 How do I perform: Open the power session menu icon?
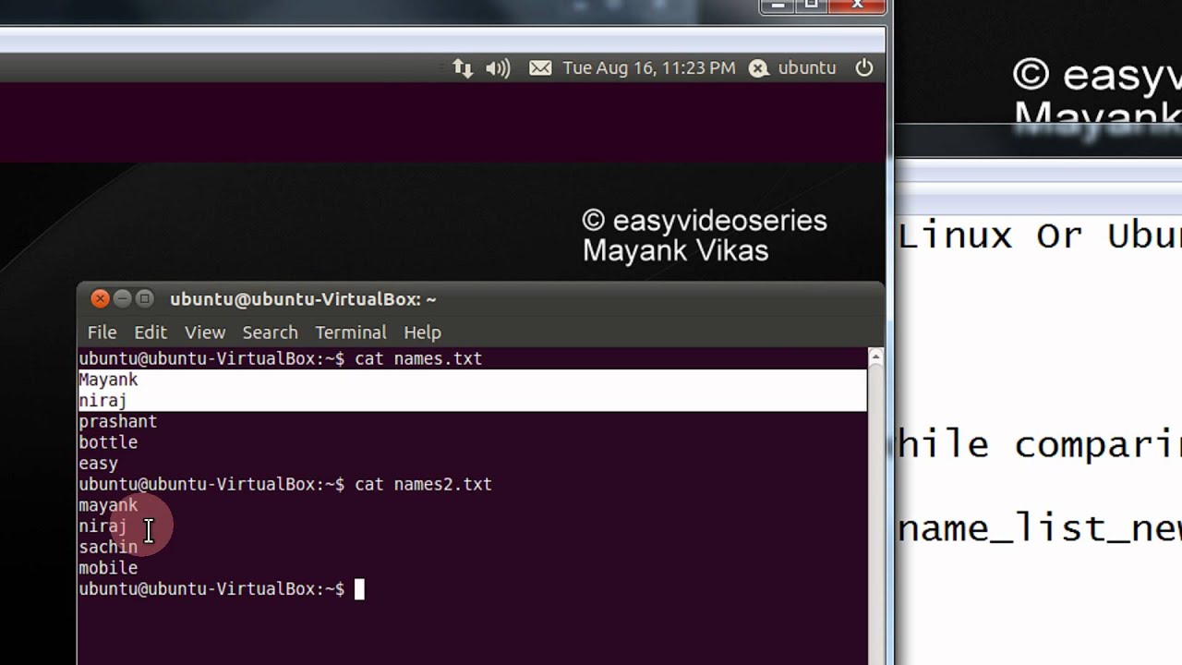coord(864,67)
